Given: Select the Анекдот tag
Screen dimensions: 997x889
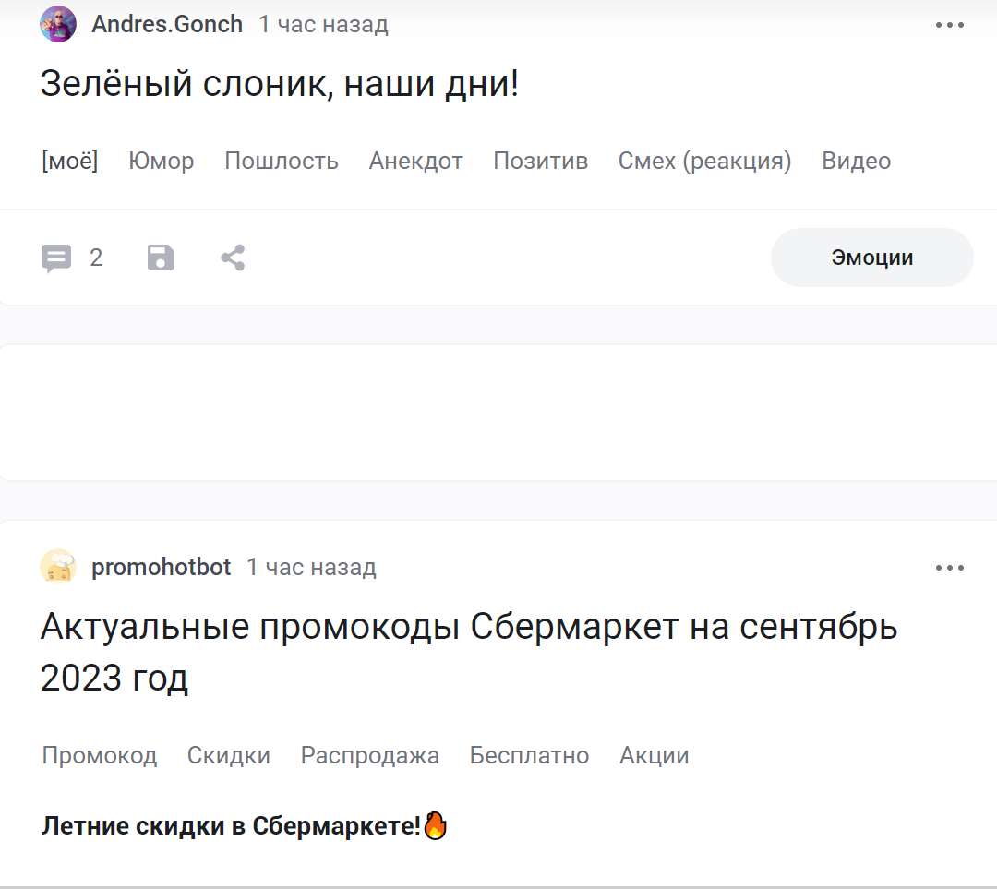Looking at the screenshot, I should [415, 161].
